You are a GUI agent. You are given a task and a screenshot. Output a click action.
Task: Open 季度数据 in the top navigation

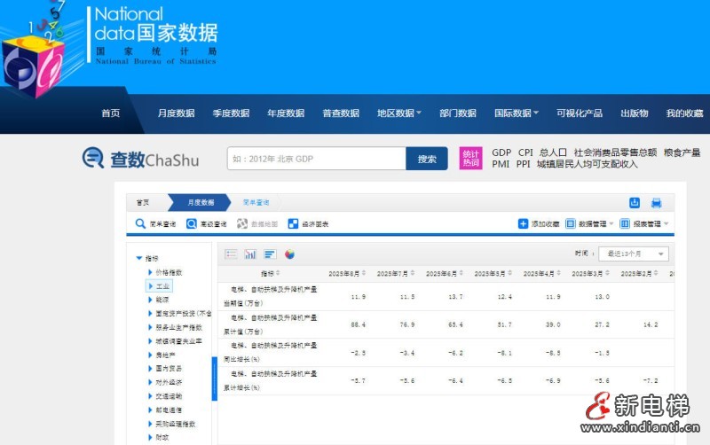click(231, 113)
